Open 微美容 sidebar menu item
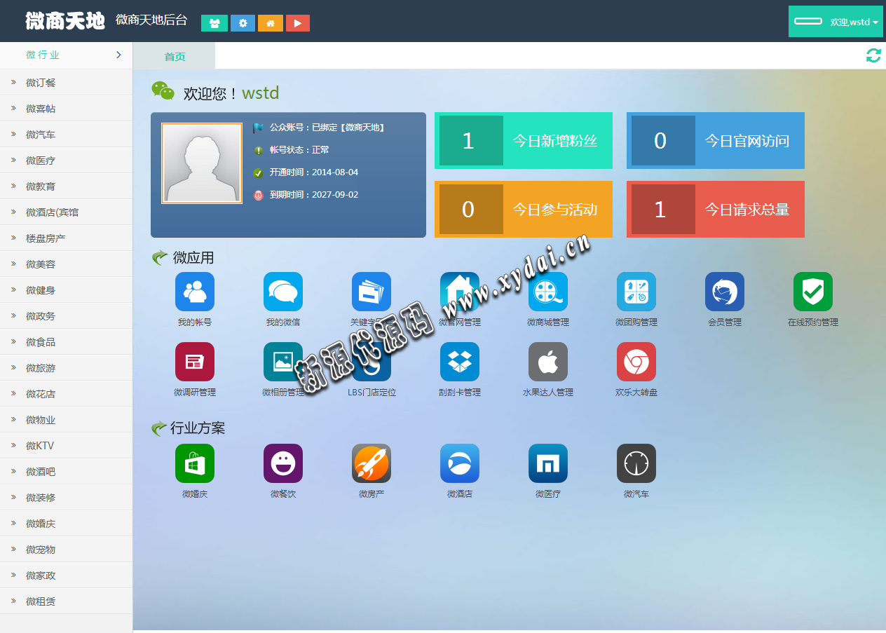 tap(66, 264)
